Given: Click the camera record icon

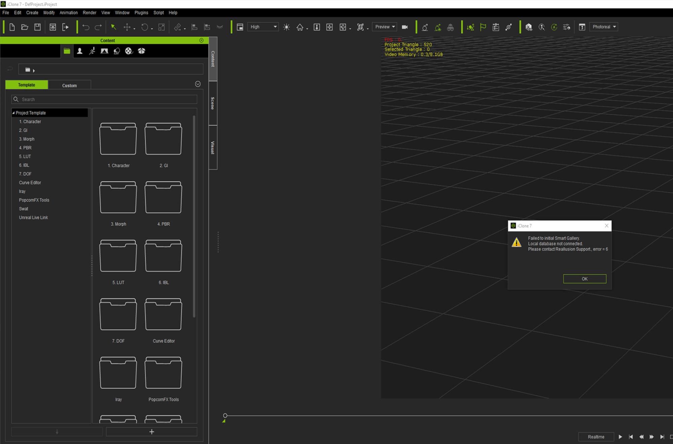Looking at the screenshot, I should (405, 27).
